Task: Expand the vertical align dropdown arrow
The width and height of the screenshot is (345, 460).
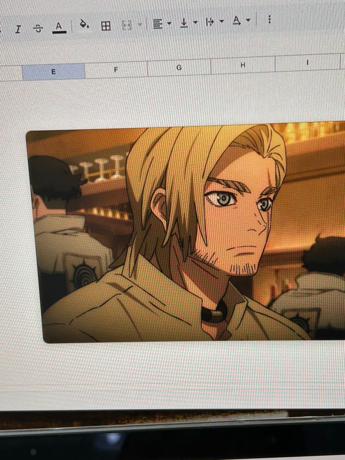Action: click(195, 22)
